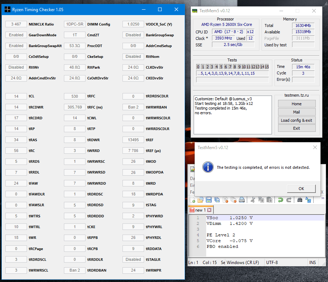Screen dimensions: 328x282
Task: Toggle the INS indicator in status bar
Action: pyautogui.click(x=313, y=263)
